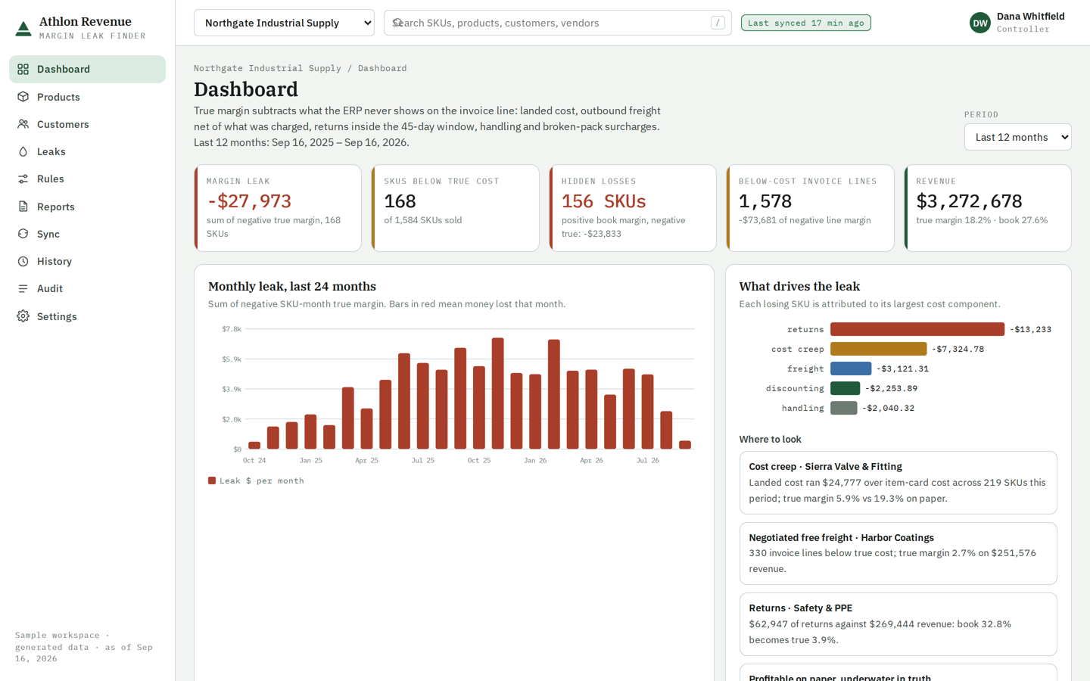The height and width of the screenshot is (681, 1090).
Task: Click the Rules sliders icon
Action: tap(23, 179)
